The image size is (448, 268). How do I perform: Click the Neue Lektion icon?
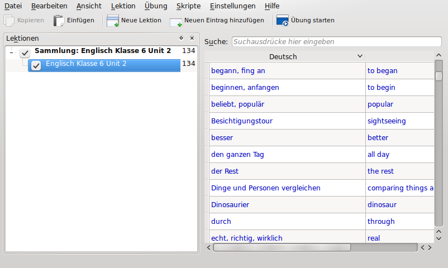click(x=113, y=21)
